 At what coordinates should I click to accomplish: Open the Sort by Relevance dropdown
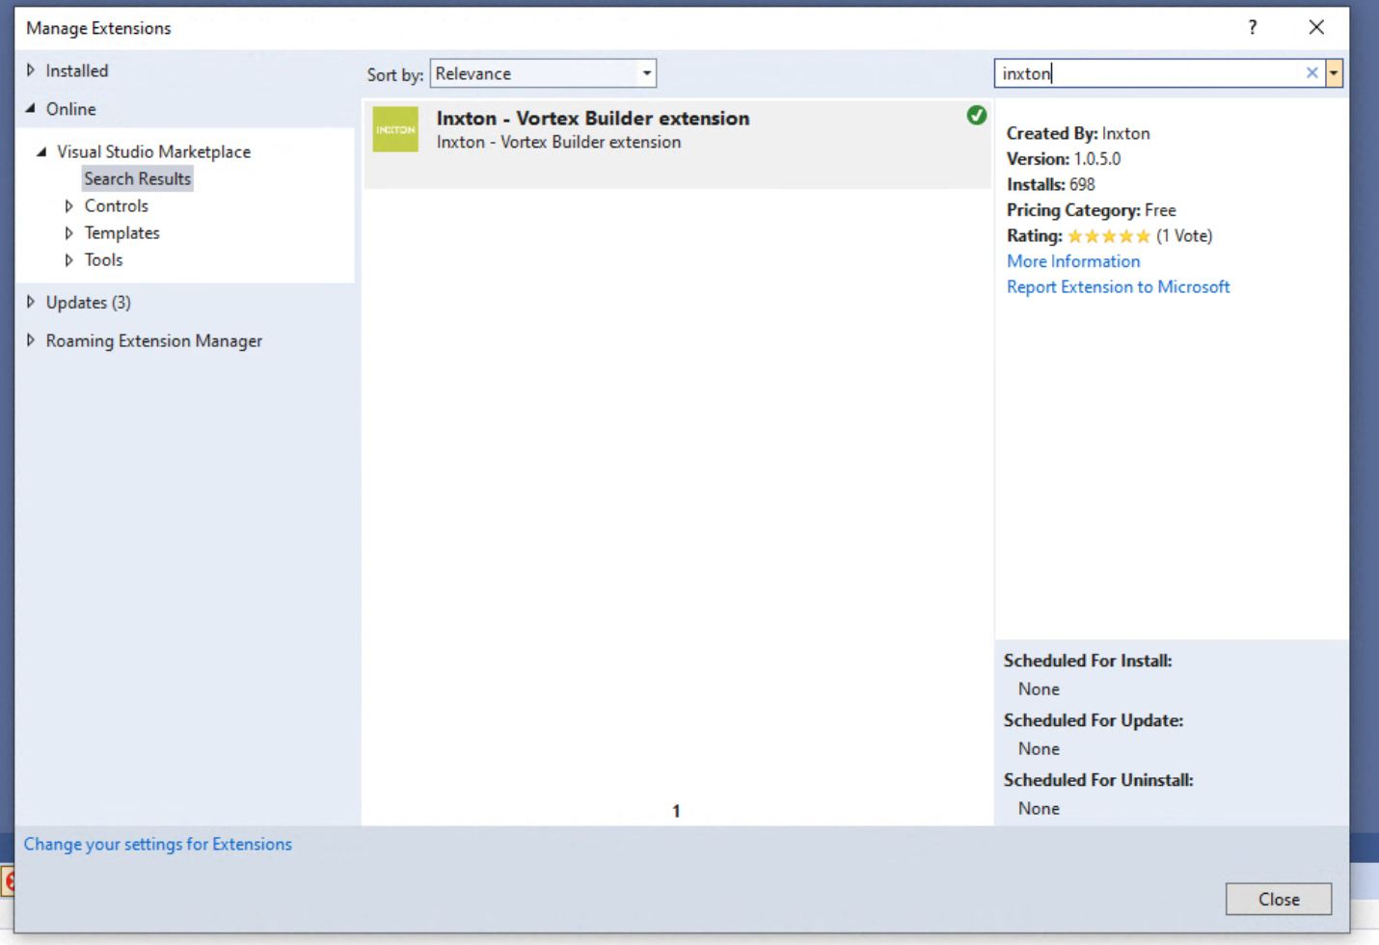tap(543, 73)
